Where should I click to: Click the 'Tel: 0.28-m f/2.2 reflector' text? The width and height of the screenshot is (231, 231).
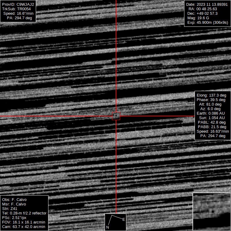coord(24,213)
